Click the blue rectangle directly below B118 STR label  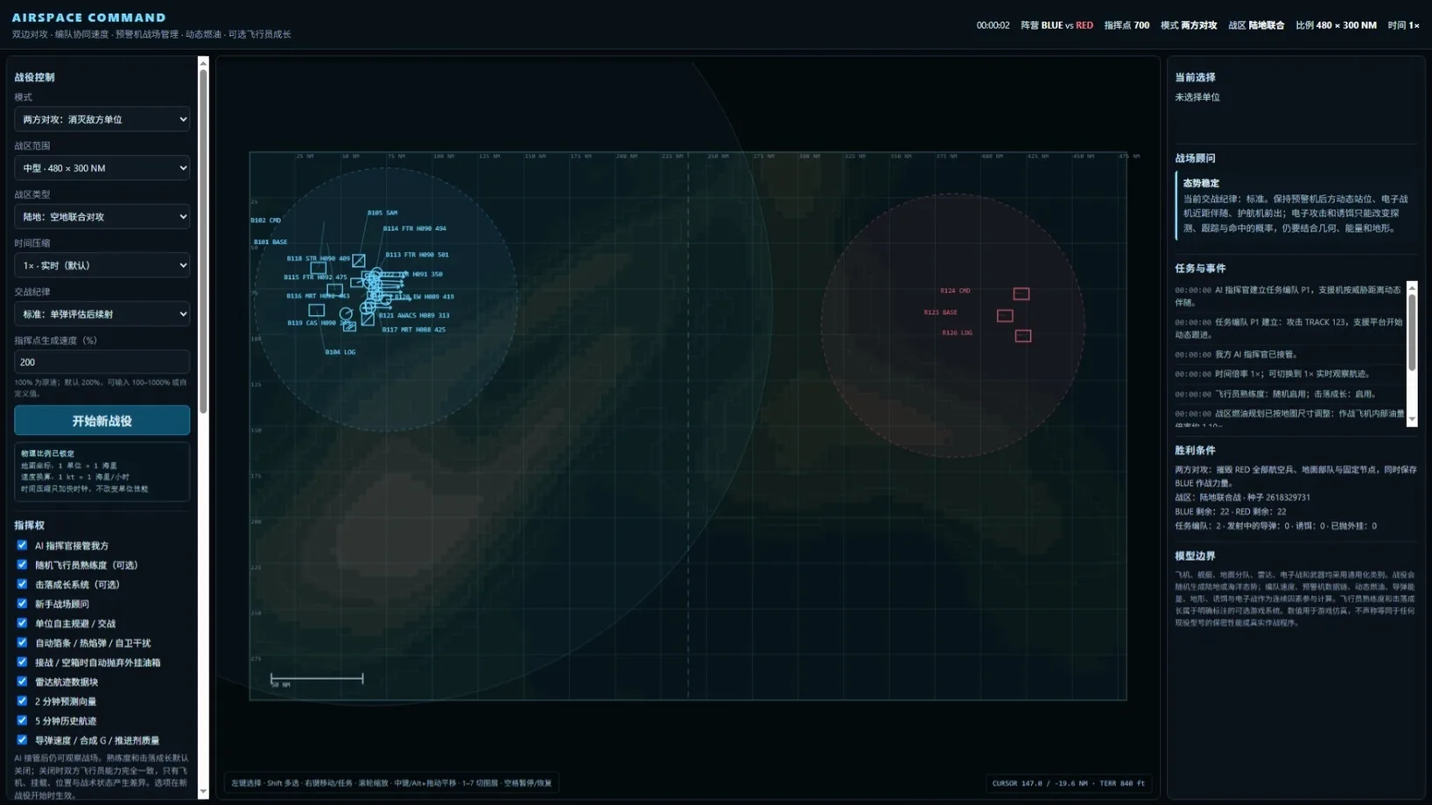319,269
